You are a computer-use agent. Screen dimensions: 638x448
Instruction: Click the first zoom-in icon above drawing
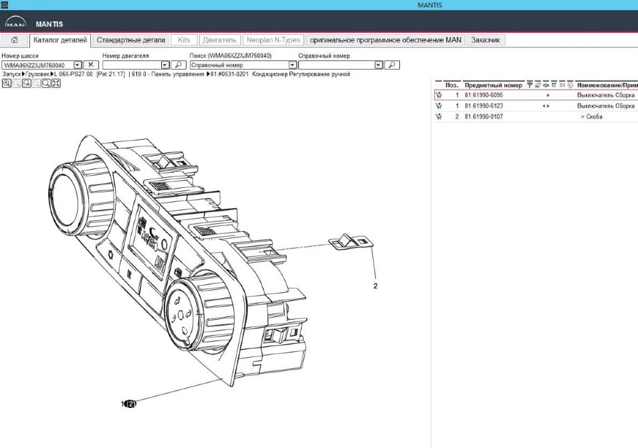pyautogui.click(x=6, y=84)
